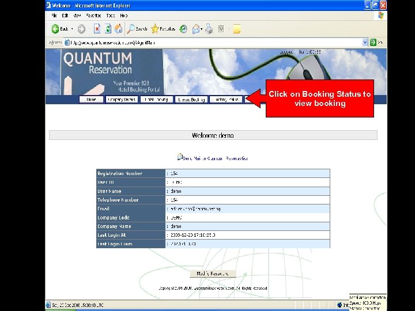This screenshot has width=415, height=311.
Task: Click the Address label beside URL field
Action: tap(55, 42)
